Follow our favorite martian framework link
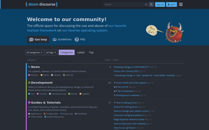Image resolution: width=209 pixels, height=130 pixels. [77, 28]
